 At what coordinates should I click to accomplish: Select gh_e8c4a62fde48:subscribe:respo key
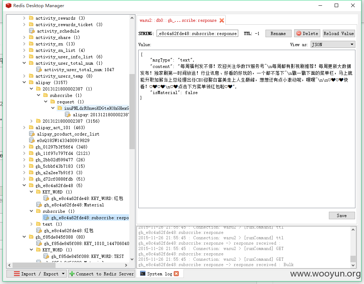(86, 218)
